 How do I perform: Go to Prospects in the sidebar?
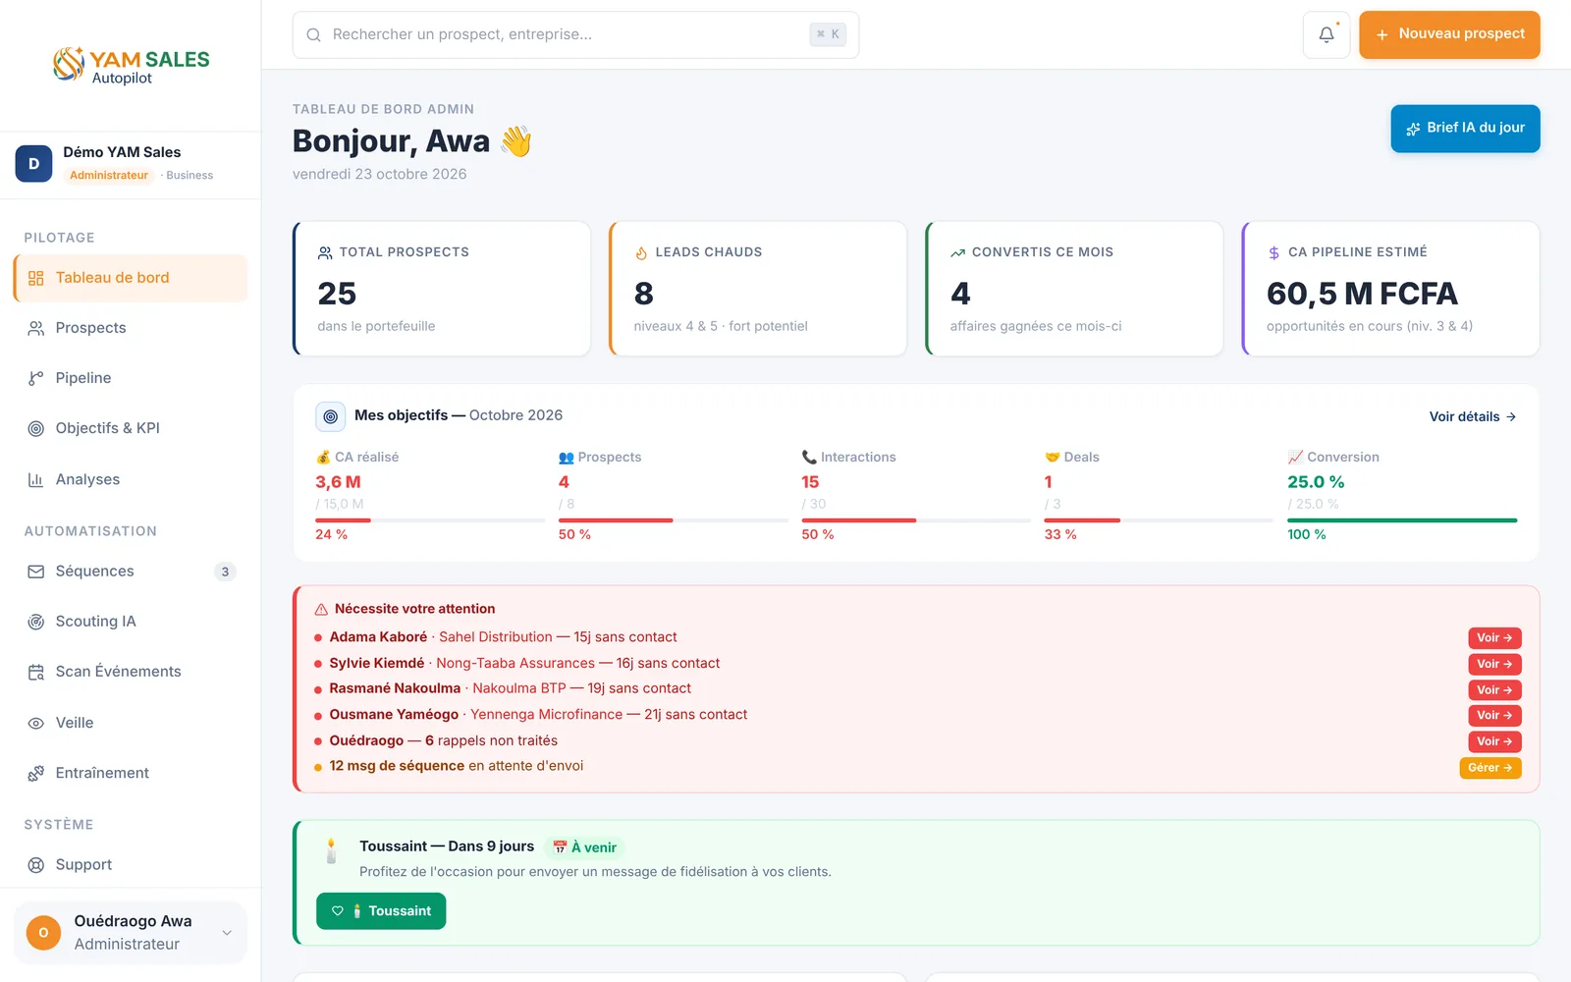[131, 328]
